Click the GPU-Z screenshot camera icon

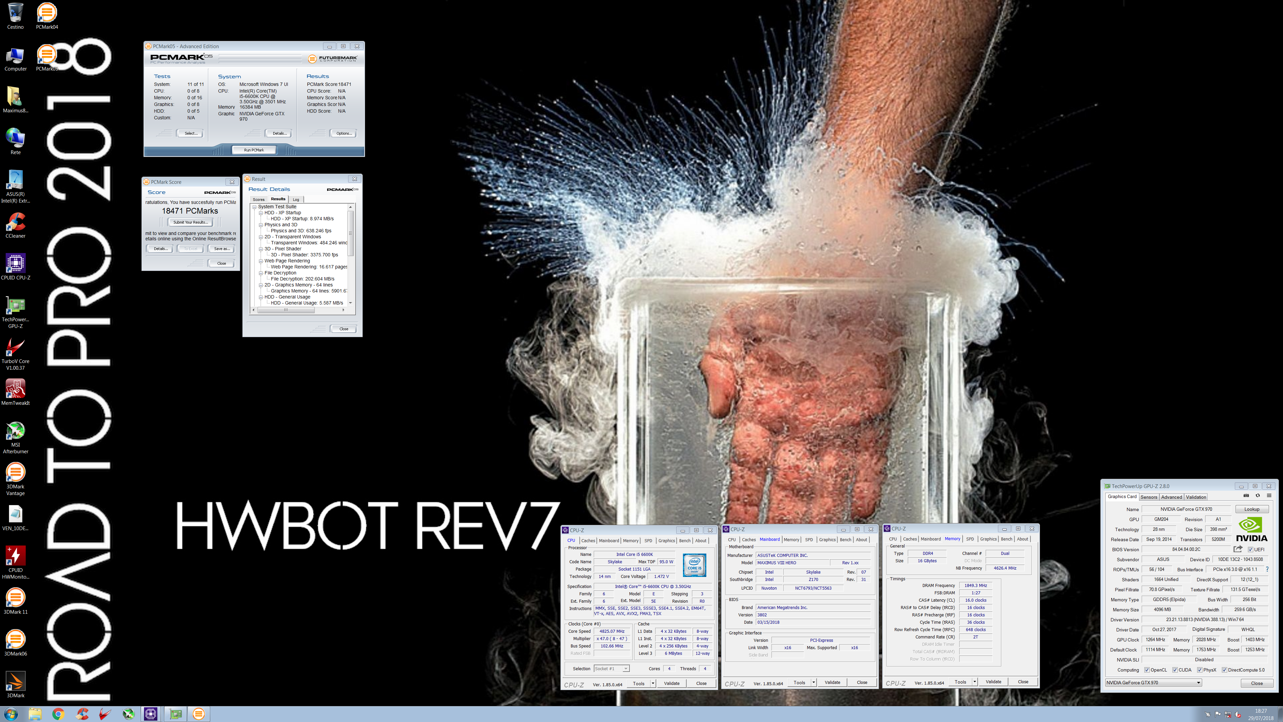tap(1246, 496)
